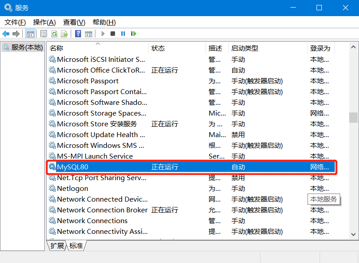
Task: Minimize the 服务 window
Action: click(293, 8)
